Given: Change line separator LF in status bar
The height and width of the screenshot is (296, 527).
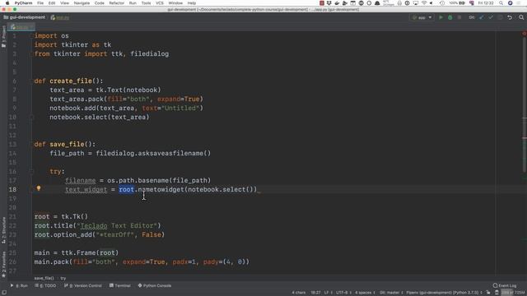Looking at the screenshot, I should (x=328, y=293).
